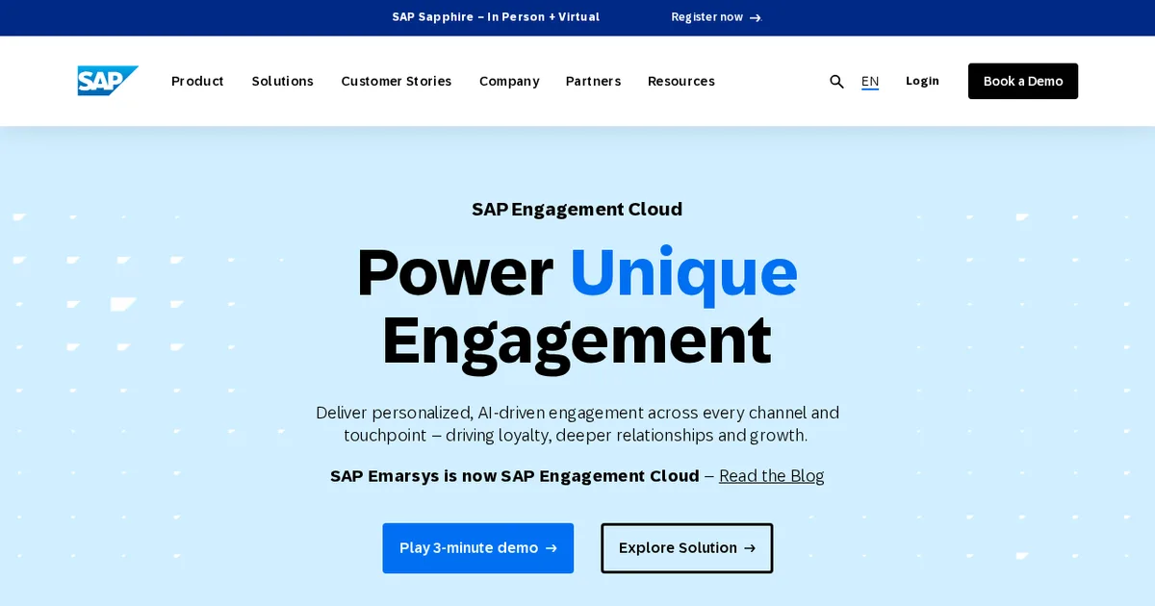Open the Customer Stories menu
Screen dimensions: 1155x606
396,81
